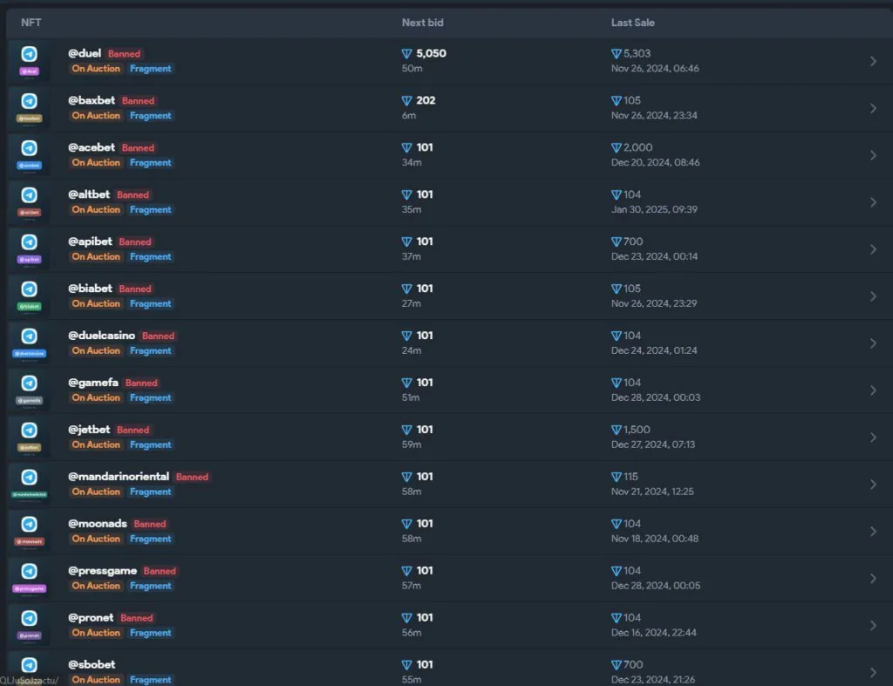The width and height of the screenshot is (893, 686).
Task: Open the @gamefa row chevron
Action: pyautogui.click(x=873, y=391)
